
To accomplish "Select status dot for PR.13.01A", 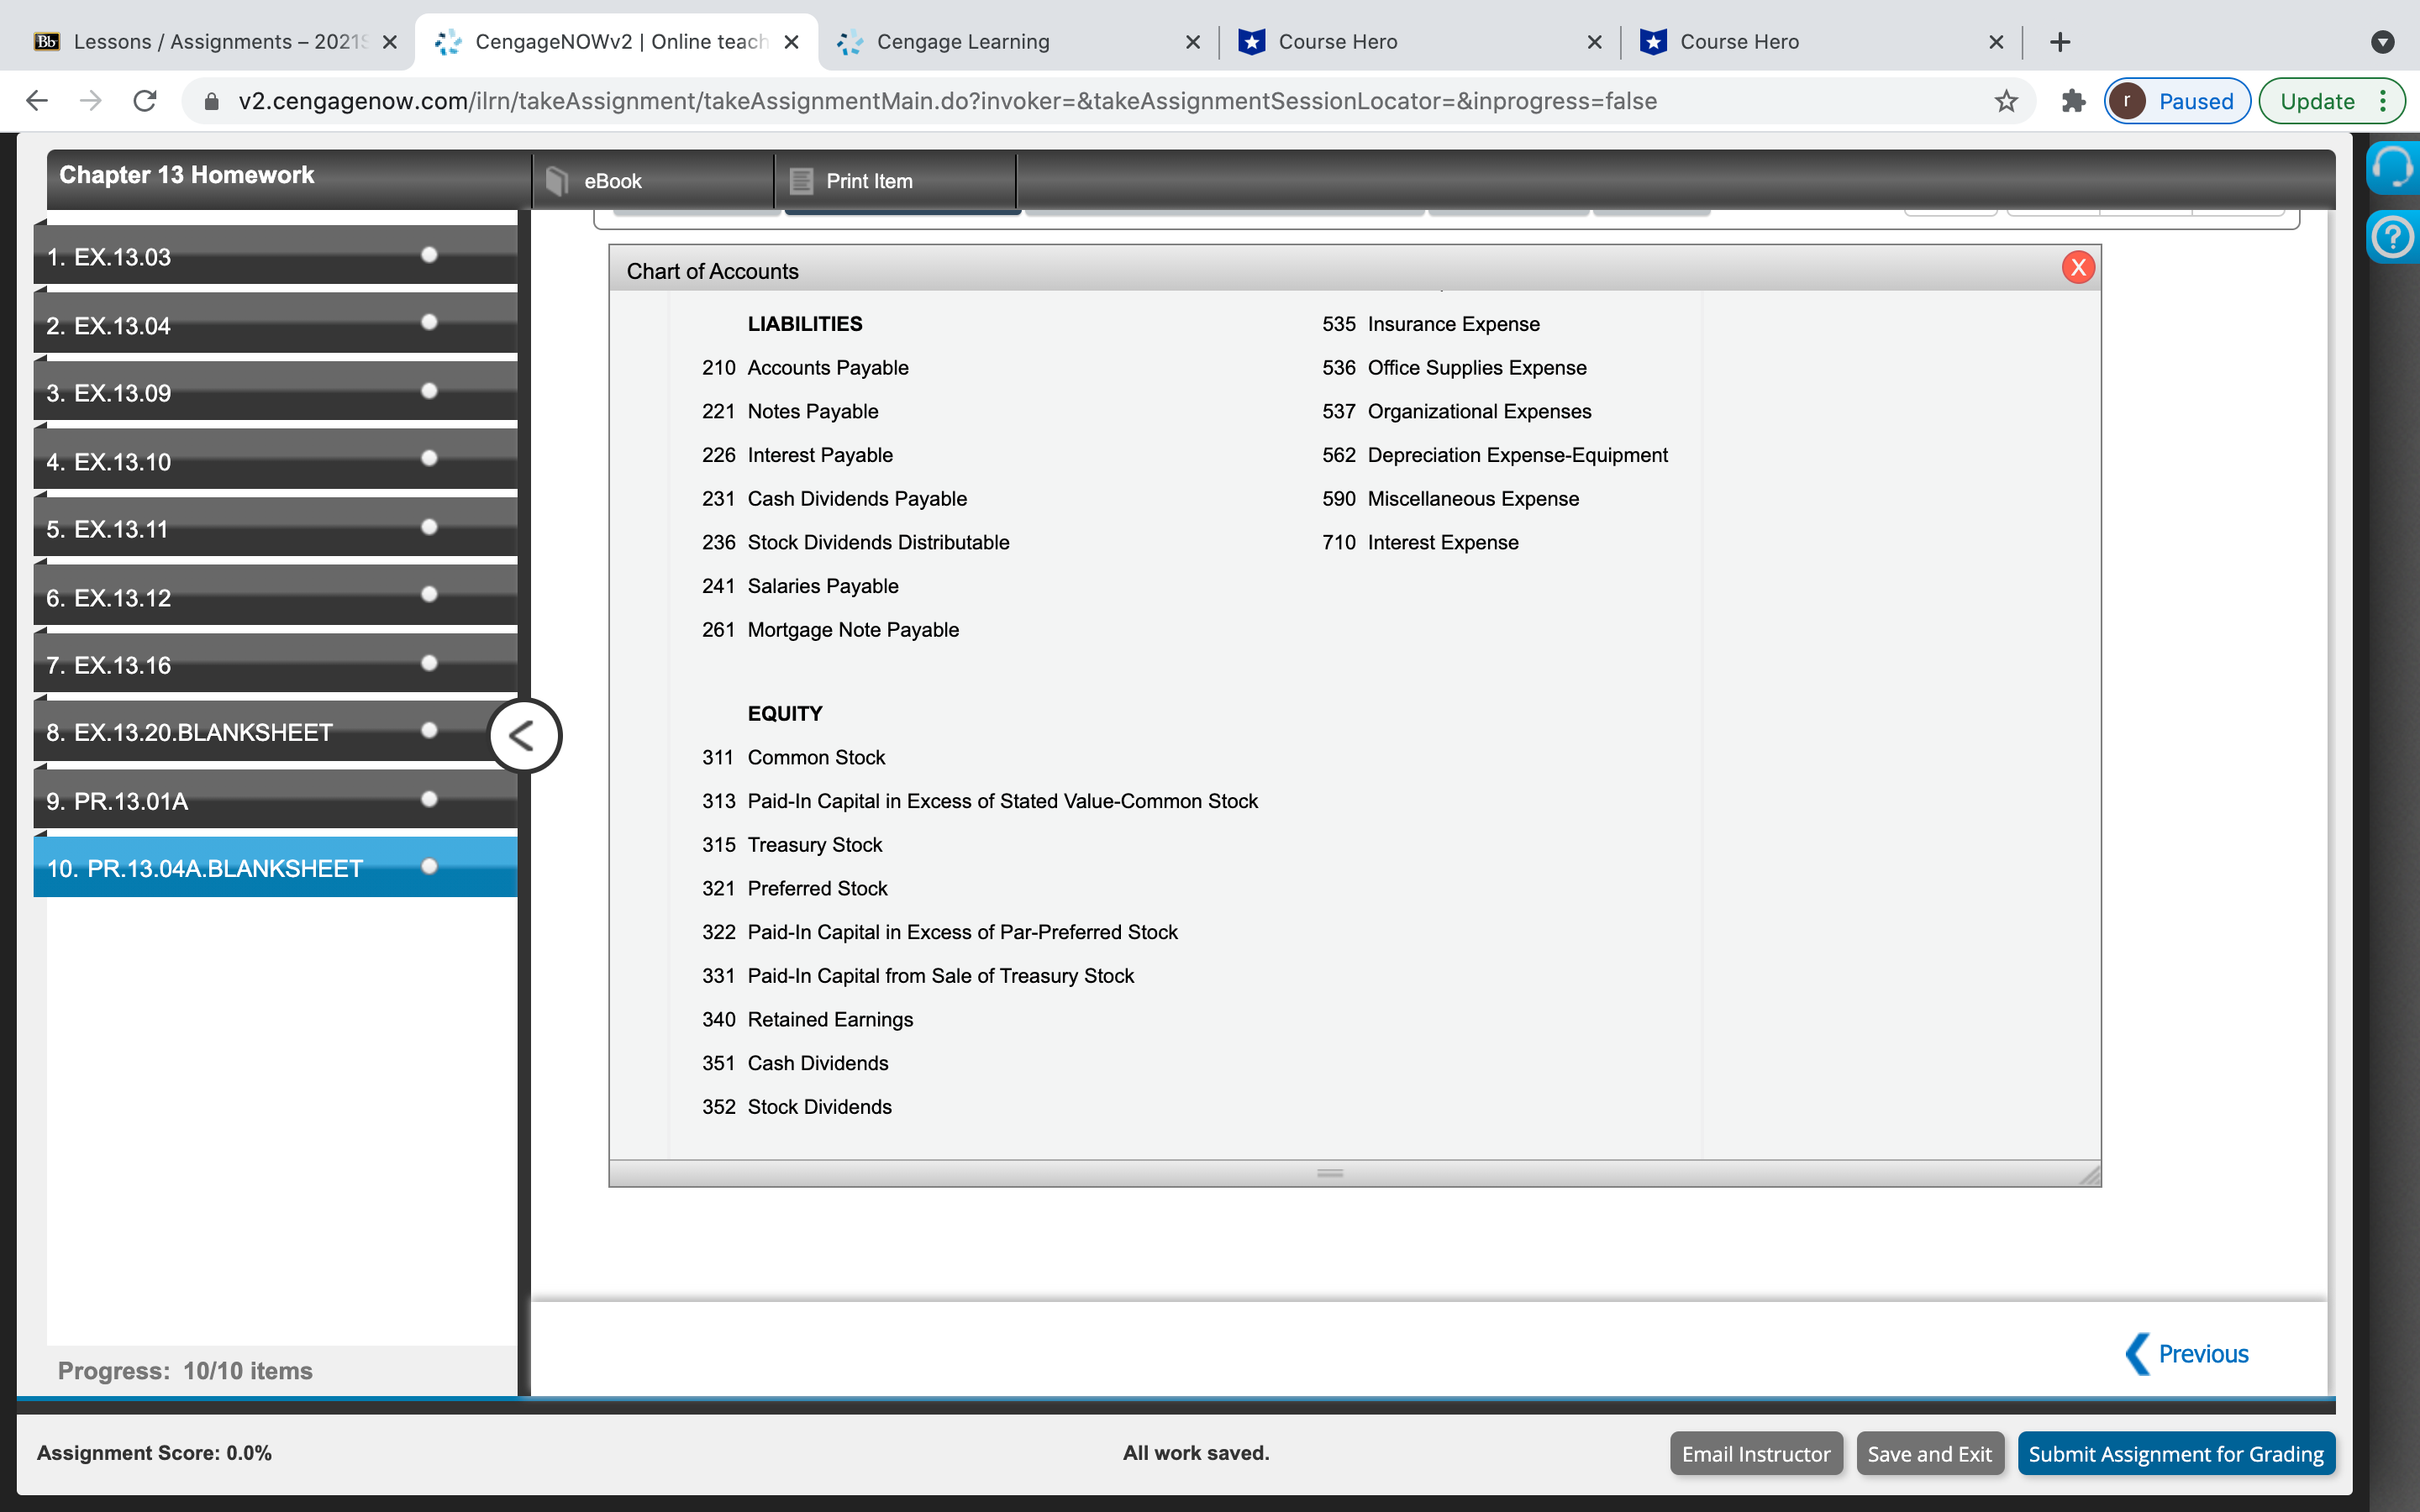I will (429, 799).
